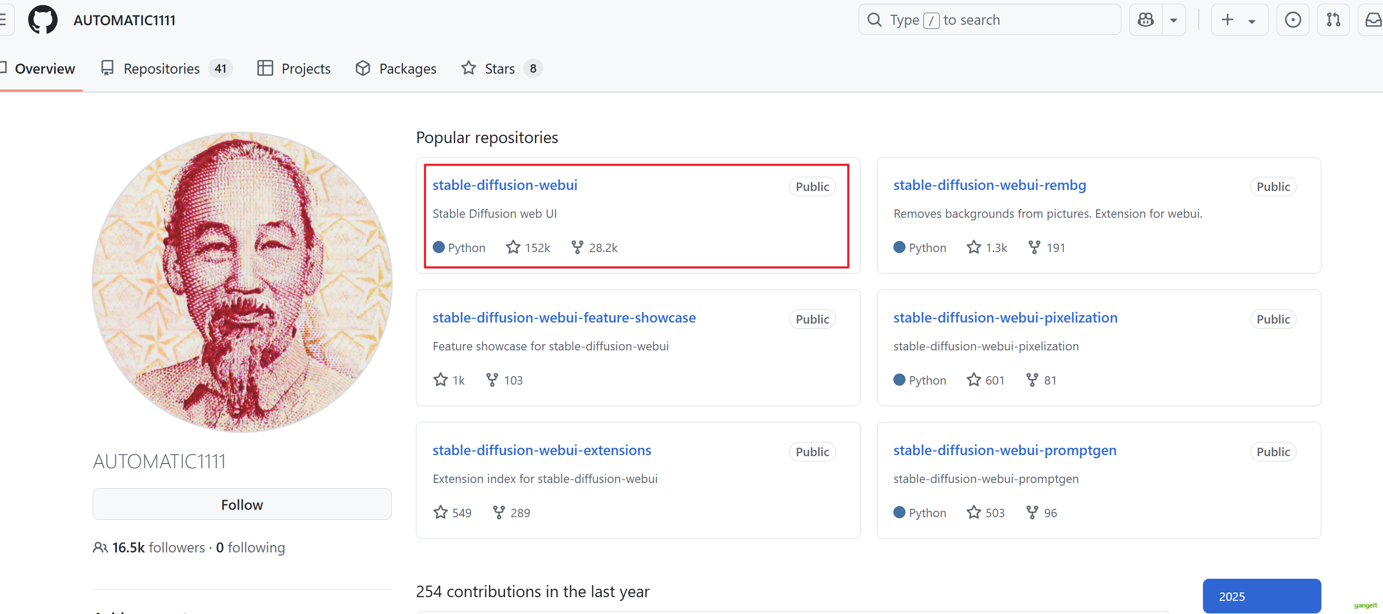
Task: View 28.2k forks of stable-diffusion-webui
Action: [x=594, y=247]
